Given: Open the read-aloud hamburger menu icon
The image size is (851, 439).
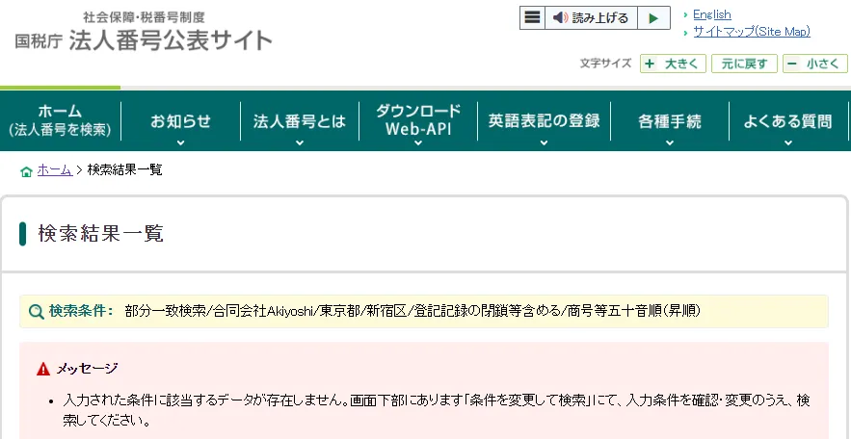Looking at the screenshot, I should coord(532,17).
